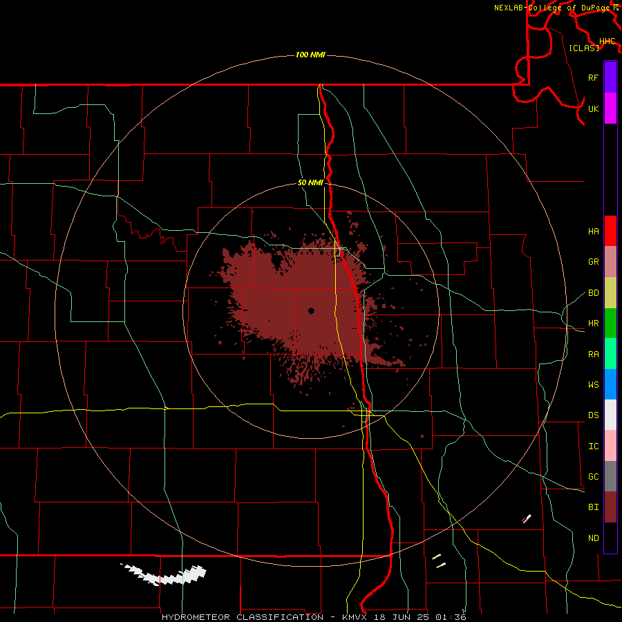Screen dimensions: 622x622
Task: Click the "[CLAS]" label
Action: (584, 48)
